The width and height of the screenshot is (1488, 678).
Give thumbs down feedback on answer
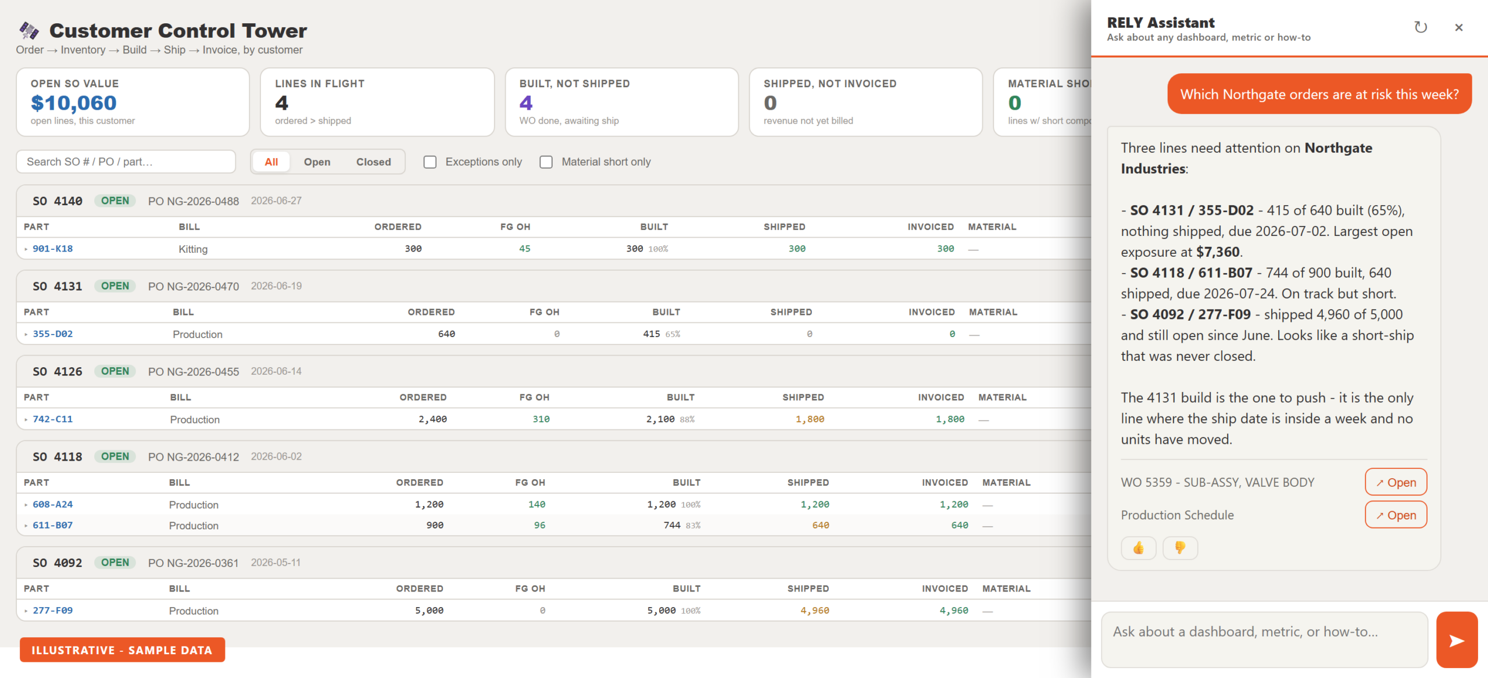[1180, 547]
